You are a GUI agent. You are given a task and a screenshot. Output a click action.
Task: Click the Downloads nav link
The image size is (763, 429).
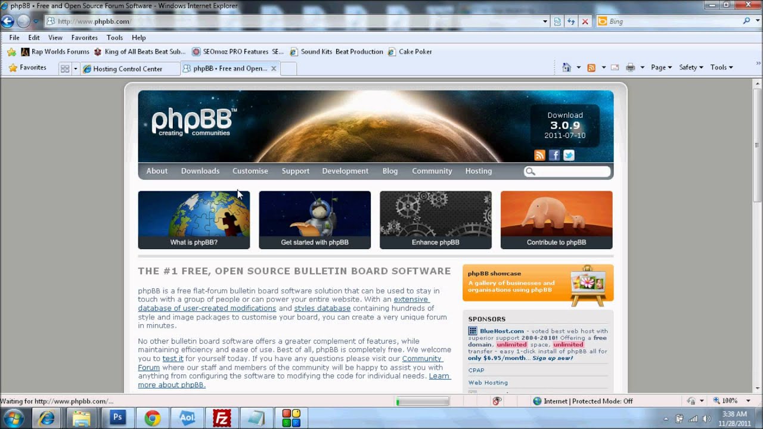pyautogui.click(x=200, y=171)
